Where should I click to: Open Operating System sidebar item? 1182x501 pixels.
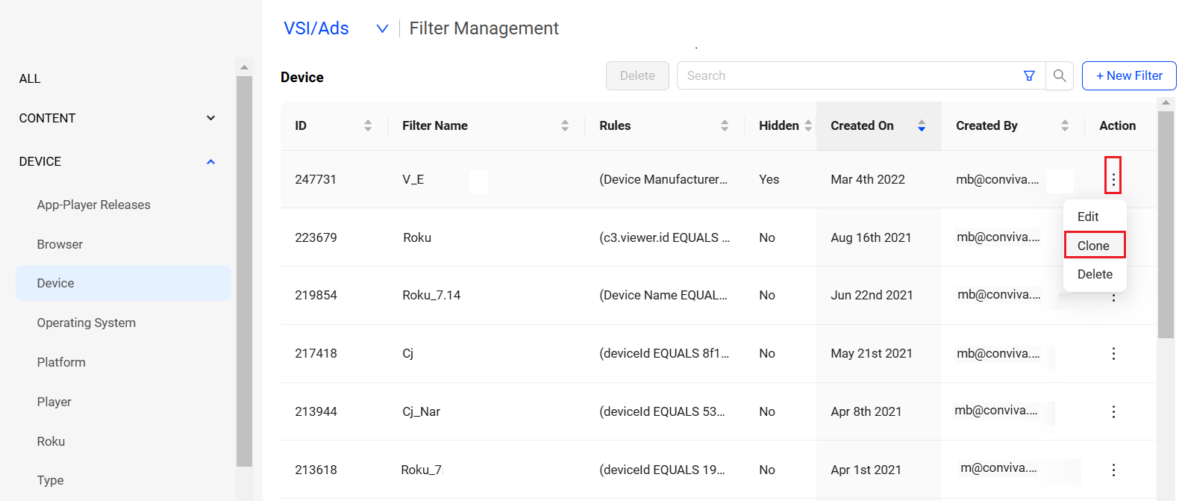point(87,323)
